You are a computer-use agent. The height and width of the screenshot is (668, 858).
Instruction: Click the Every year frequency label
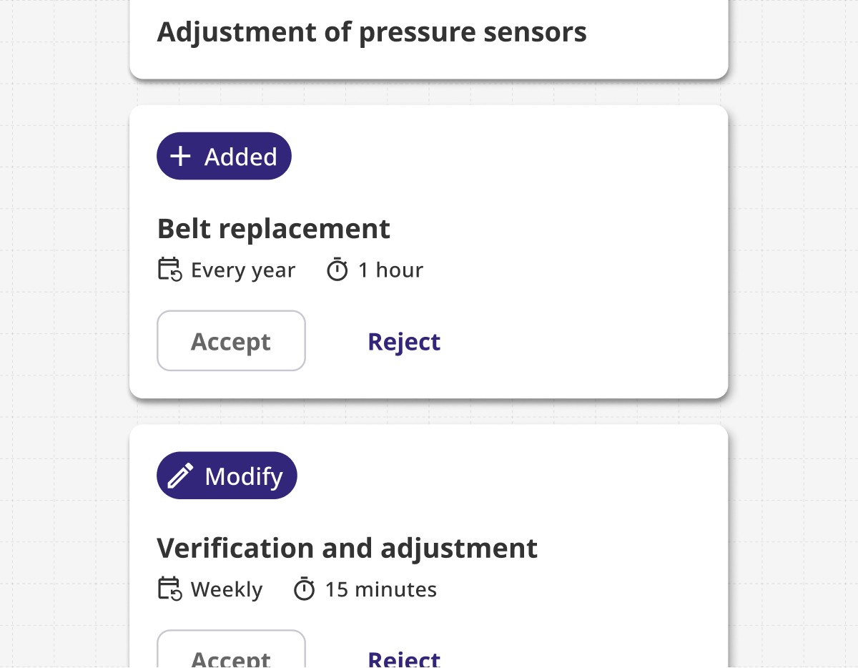pyautogui.click(x=243, y=270)
